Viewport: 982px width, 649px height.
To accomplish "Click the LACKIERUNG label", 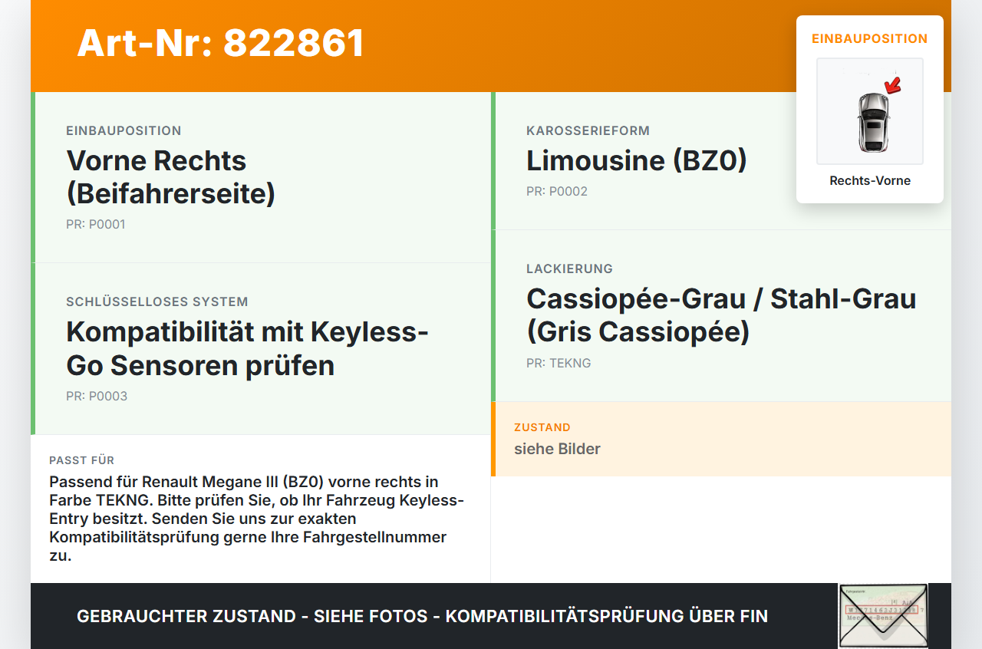I will (569, 269).
